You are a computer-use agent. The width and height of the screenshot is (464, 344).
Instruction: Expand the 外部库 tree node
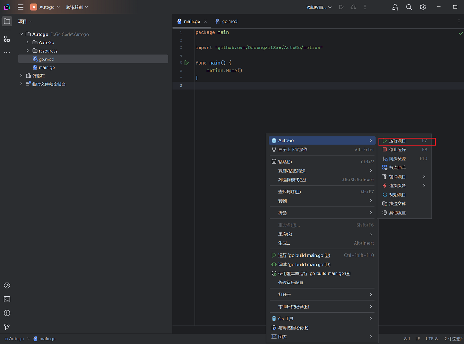[21, 76]
